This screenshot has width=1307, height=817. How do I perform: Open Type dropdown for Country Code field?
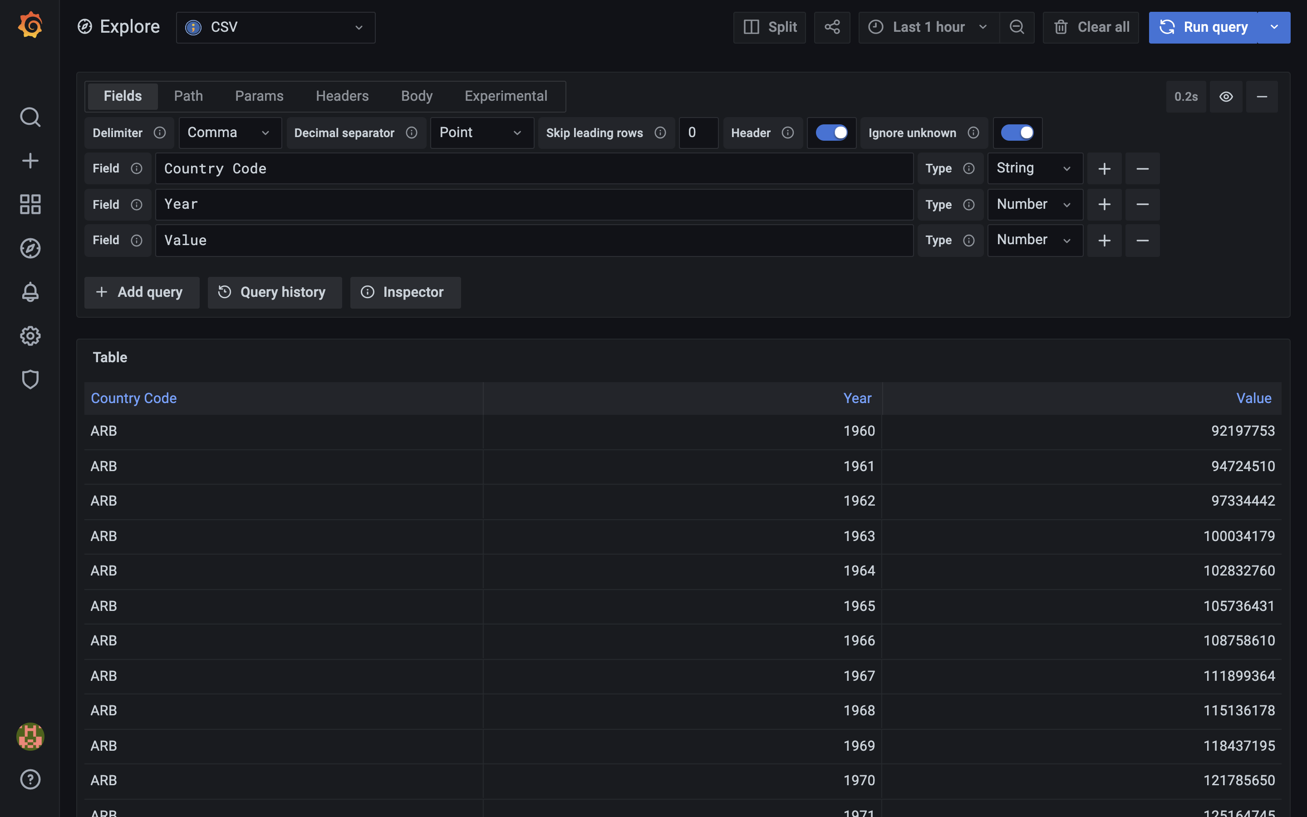point(1034,168)
